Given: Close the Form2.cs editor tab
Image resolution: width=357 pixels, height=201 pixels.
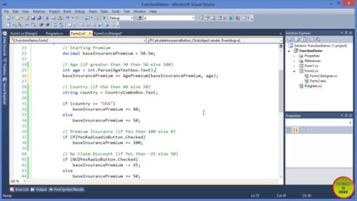Looking at the screenshot, I should 90,33.
